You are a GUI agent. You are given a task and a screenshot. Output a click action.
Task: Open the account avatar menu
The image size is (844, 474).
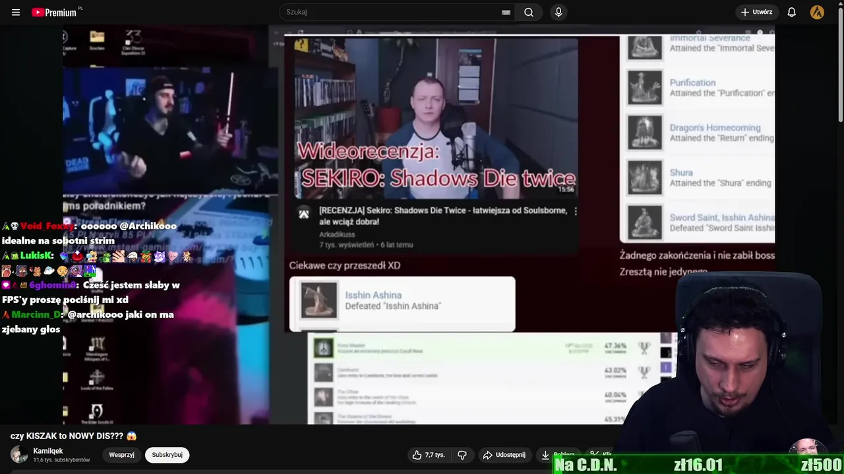[817, 12]
